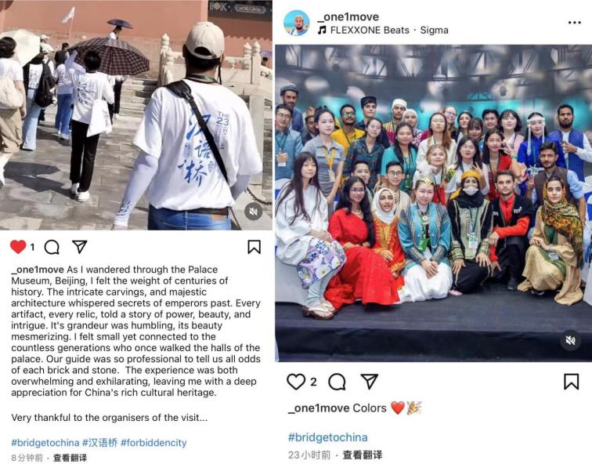This screenshot has width=592, height=464.
Task: Open the _one1move username in header
Action: (348, 16)
